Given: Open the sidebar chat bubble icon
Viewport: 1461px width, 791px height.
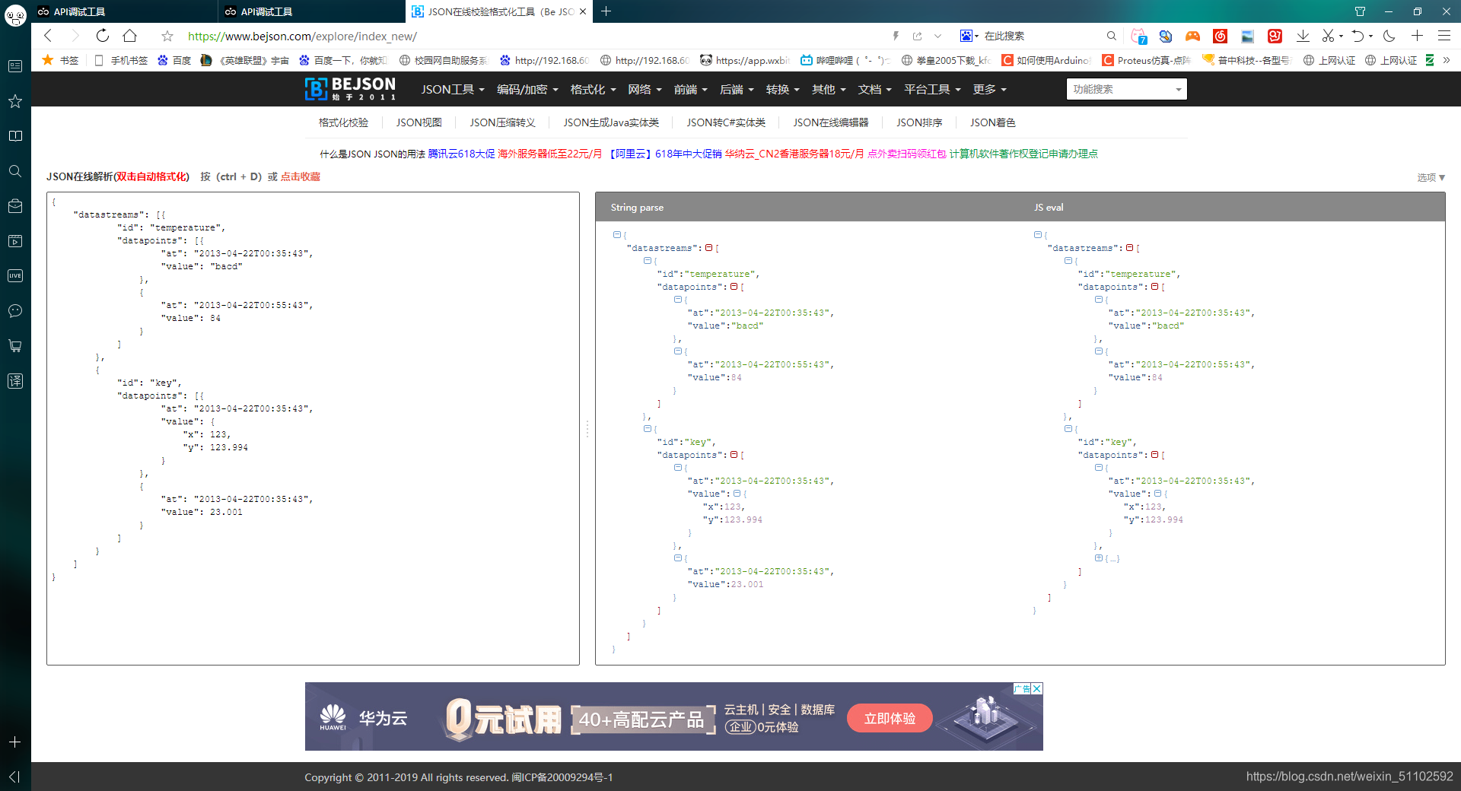Looking at the screenshot, I should click(x=14, y=311).
